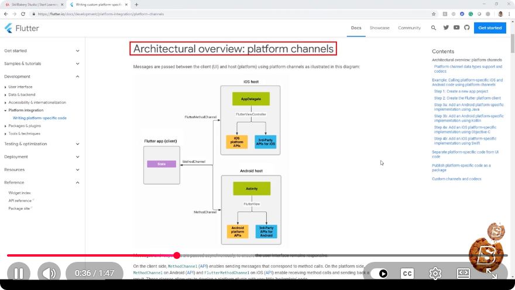Open the Package site link
This screenshot has width=515, height=290.
point(20,209)
